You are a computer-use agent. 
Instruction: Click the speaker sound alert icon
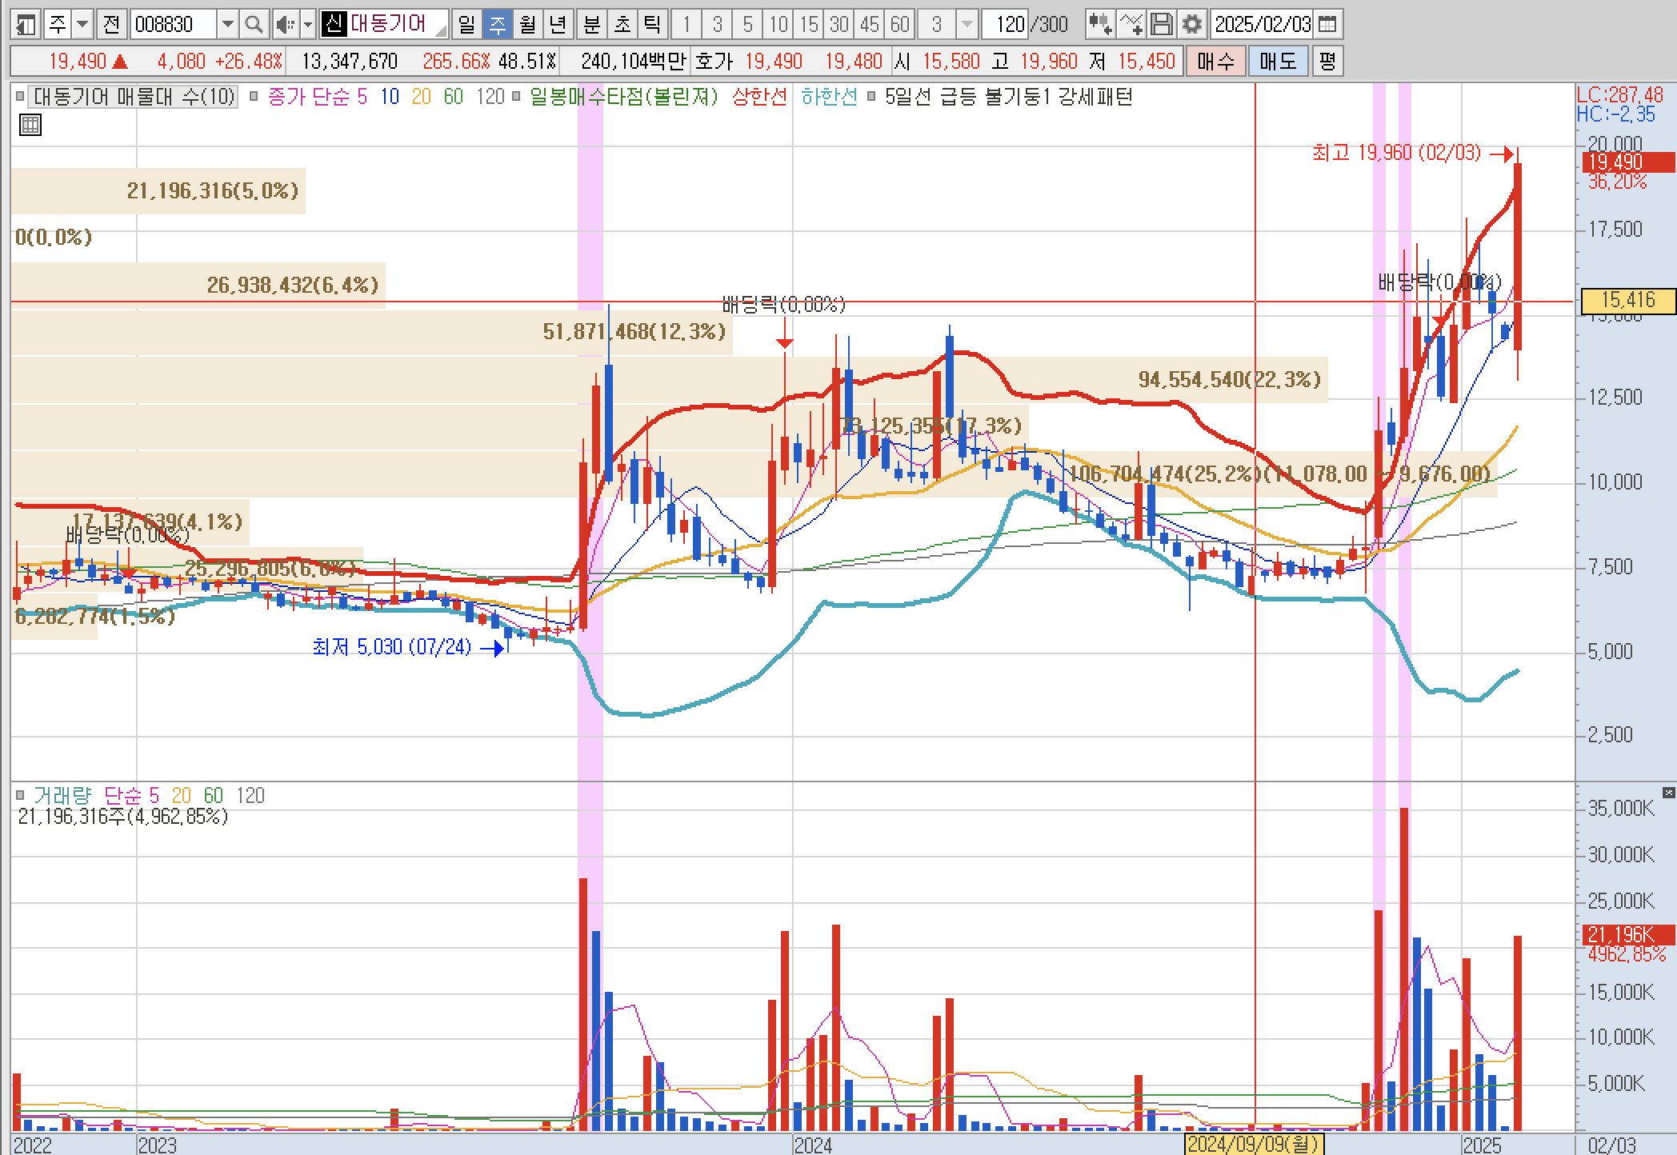click(x=284, y=25)
